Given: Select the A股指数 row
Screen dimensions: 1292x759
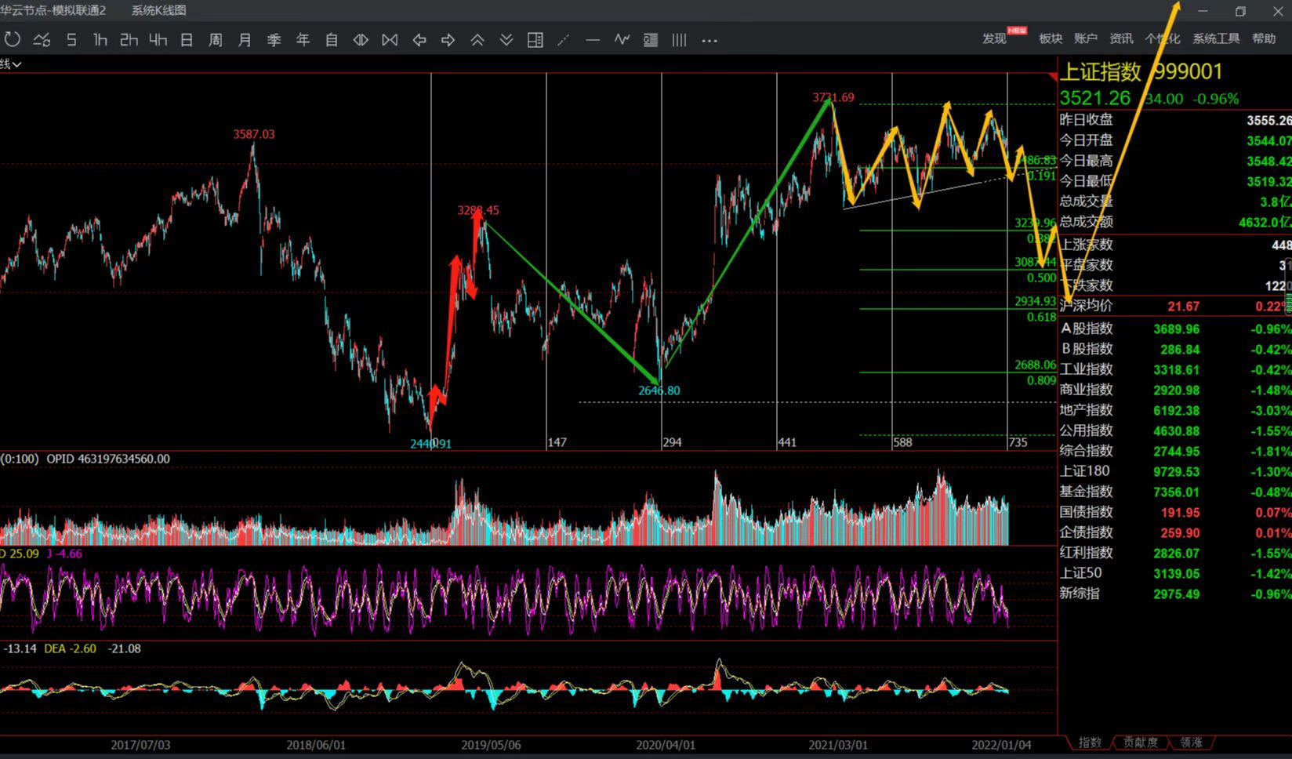Looking at the screenshot, I should coord(1175,329).
